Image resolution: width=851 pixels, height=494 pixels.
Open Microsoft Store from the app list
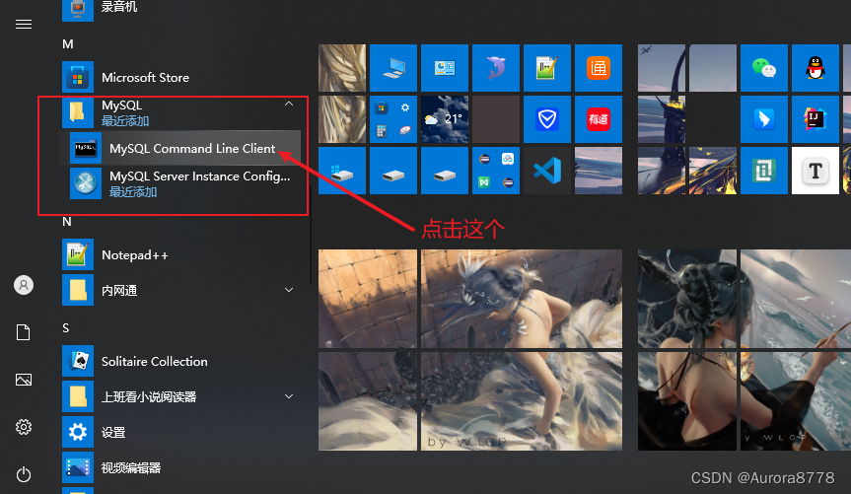[x=180, y=77]
